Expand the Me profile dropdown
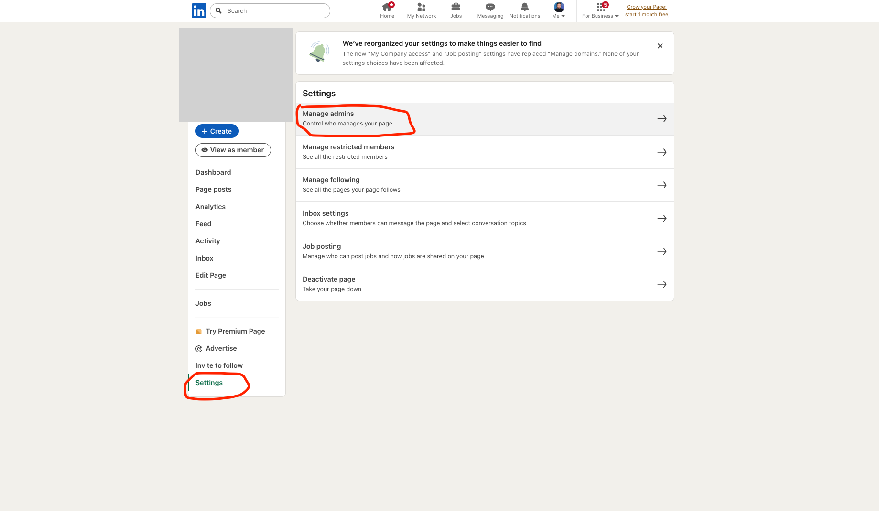 click(x=559, y=16)
